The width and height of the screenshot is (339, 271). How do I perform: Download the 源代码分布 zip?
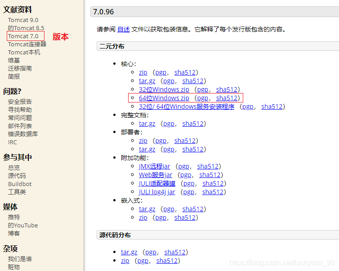(125, 261)
